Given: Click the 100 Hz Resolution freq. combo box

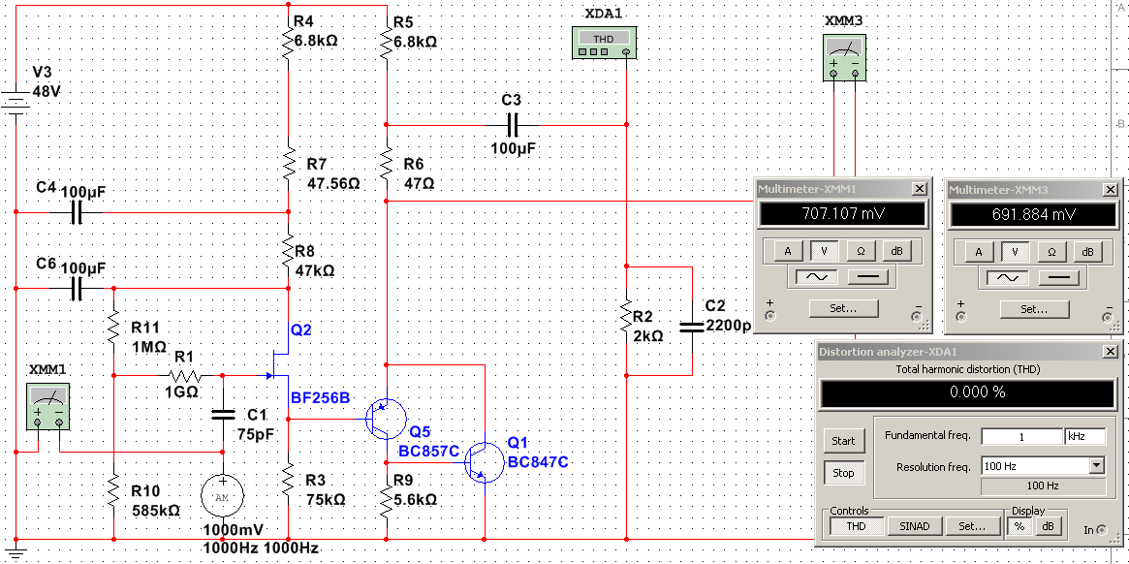Looking at the screenshot, I should (x=1043, y=465).
